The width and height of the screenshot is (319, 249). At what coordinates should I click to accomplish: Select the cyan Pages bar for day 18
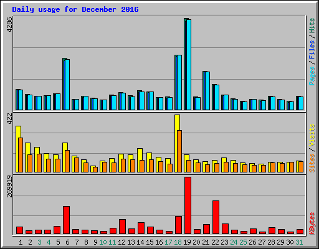click(x=179, y=82)
